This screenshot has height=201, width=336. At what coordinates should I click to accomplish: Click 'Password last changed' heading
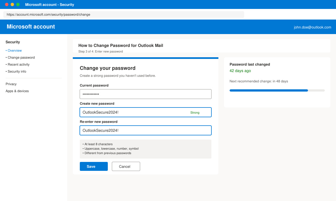click(250, 64)
